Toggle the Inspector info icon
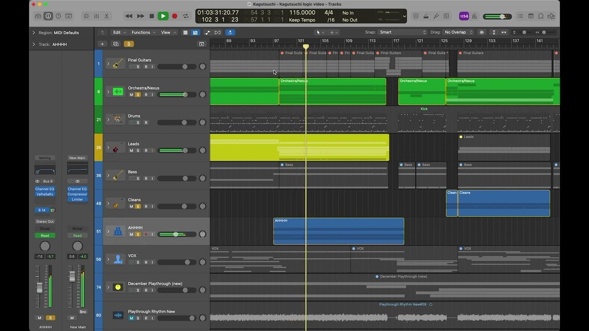The height and width of the screenshot is (331, 589). 48,16
